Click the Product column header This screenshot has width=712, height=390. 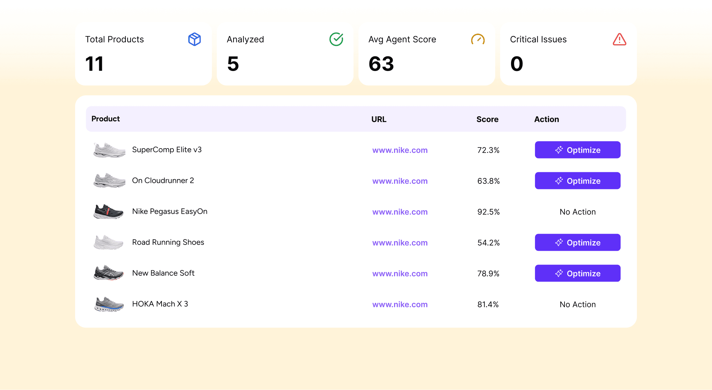pyautogui.click(x=106, y=119)
